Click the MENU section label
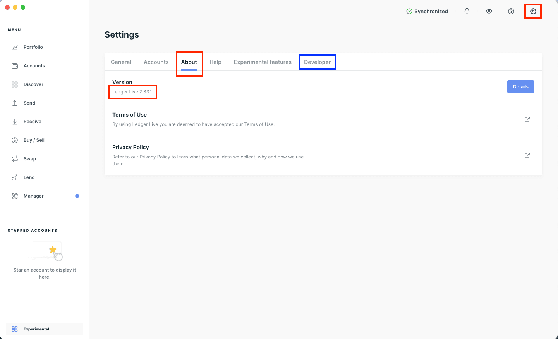The width and height of the screenshot is (558, 339). coord(14,30)
